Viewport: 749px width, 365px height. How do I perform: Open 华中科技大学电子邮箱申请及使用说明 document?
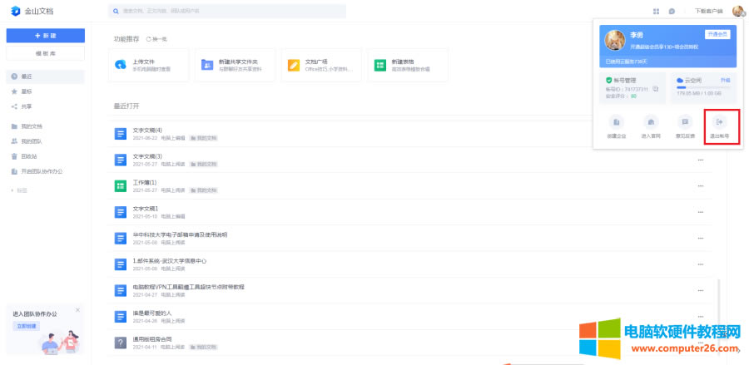coord(180,234)
